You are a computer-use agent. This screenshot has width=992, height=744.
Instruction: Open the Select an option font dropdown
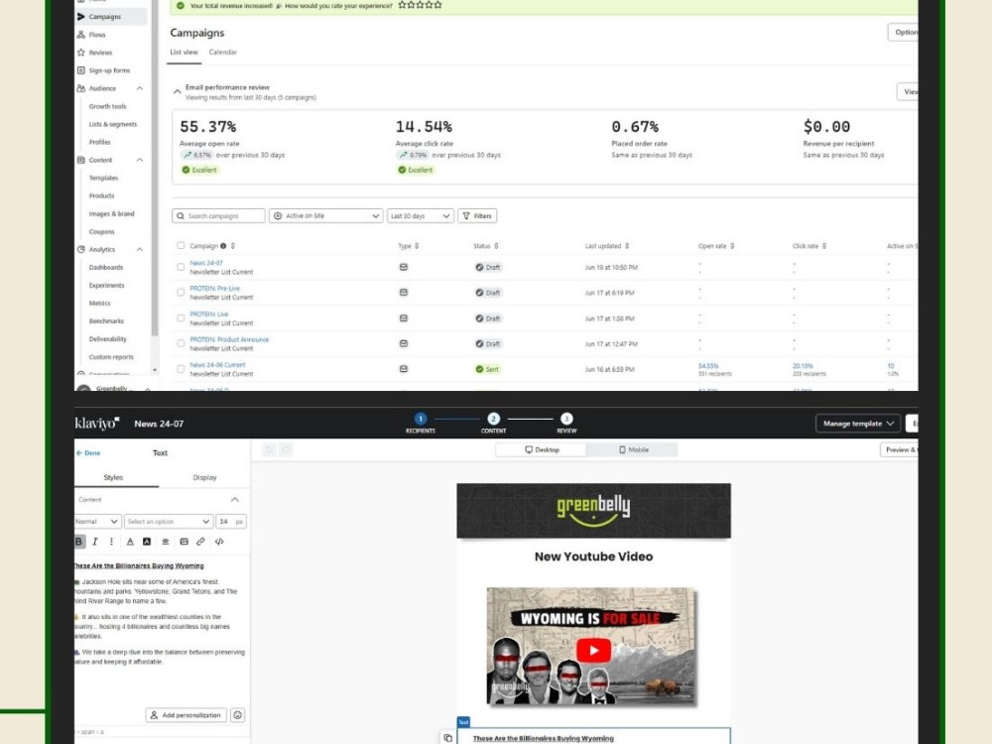pyautogui.click(x=168, y=522)
